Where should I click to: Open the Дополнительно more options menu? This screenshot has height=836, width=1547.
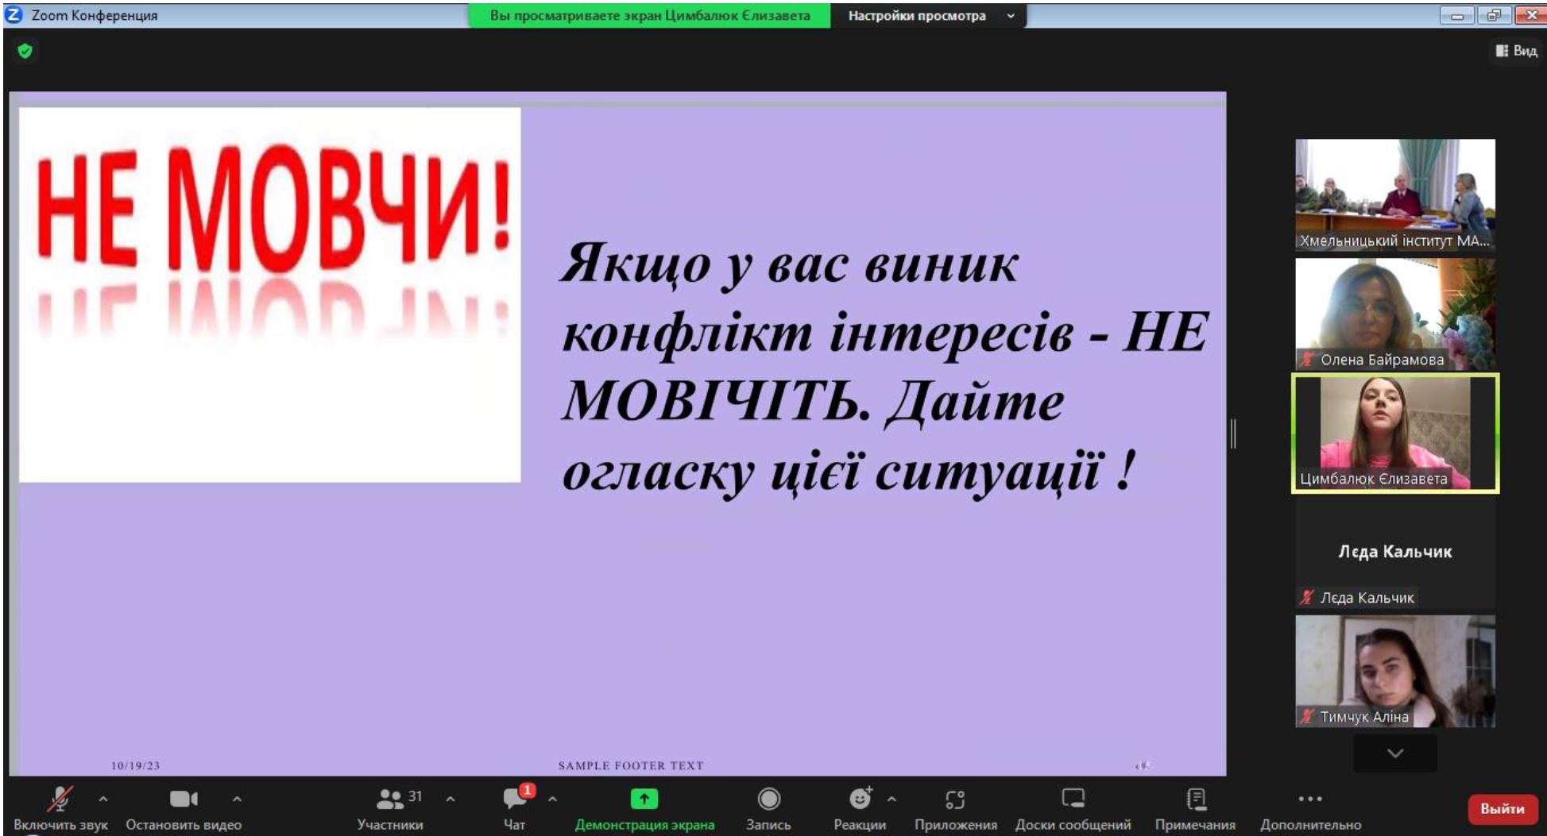click(1310, 799)
